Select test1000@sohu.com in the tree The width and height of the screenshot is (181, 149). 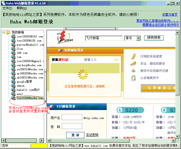tap(30, 98)
